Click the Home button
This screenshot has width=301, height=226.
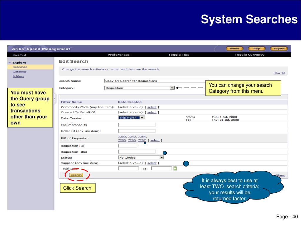pyautogui.click(x=235, y=49)
